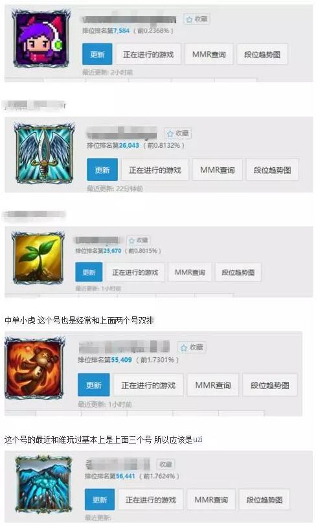Click 更新 button for rank 7,584 player
320x531 pixels.
(97, 54)
